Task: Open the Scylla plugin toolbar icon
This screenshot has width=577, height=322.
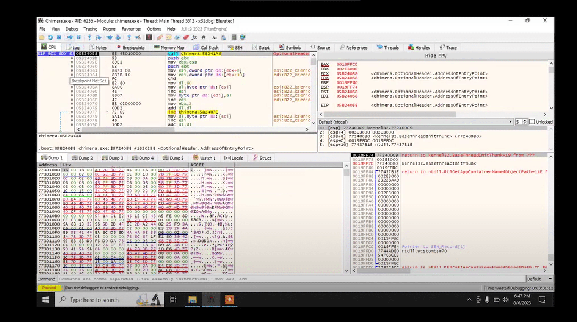Action: point(149,37)
